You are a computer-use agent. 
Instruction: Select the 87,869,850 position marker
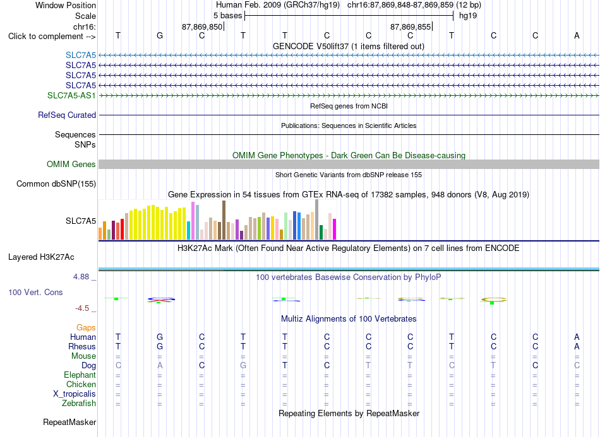tap(202, 26)
